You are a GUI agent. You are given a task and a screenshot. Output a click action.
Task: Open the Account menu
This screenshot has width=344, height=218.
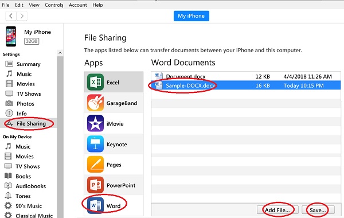(x=77, y=5)
